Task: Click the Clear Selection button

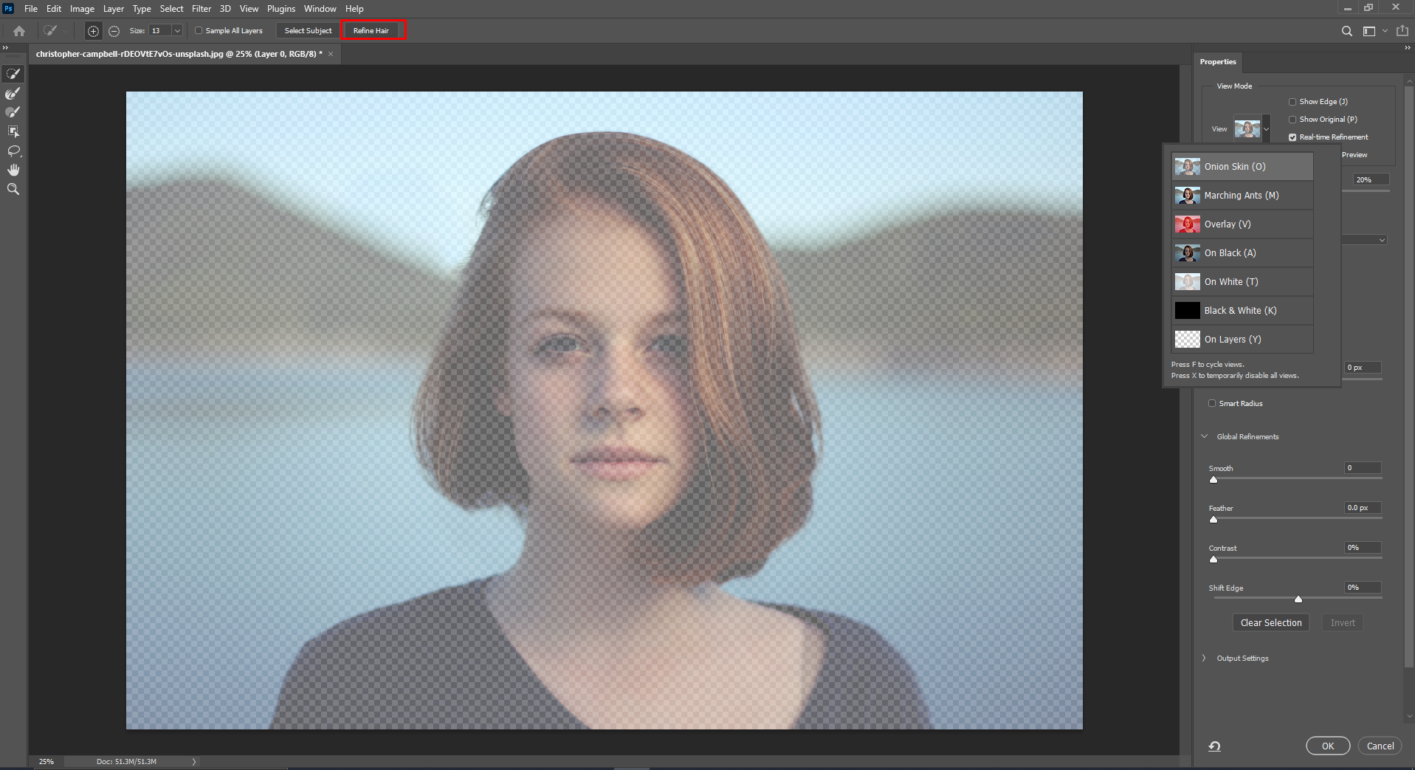Action: 1270,622
